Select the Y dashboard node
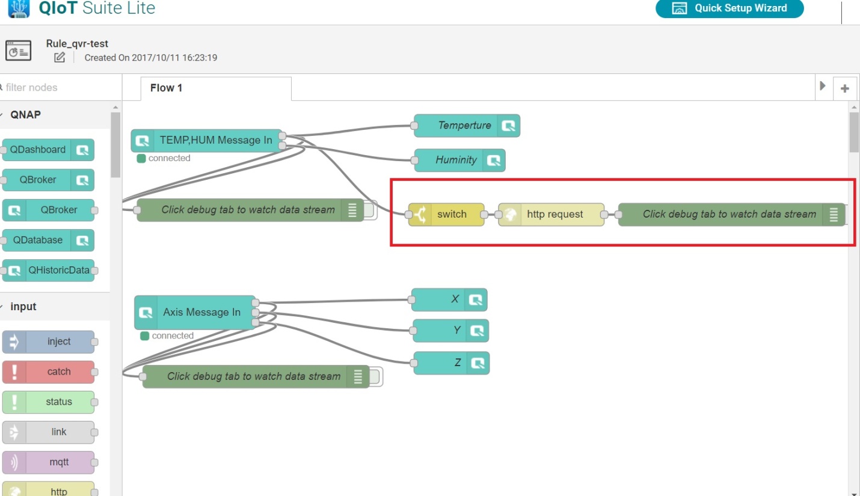The width and height of the screenshot is (860, 496). (x=450, y=331)
